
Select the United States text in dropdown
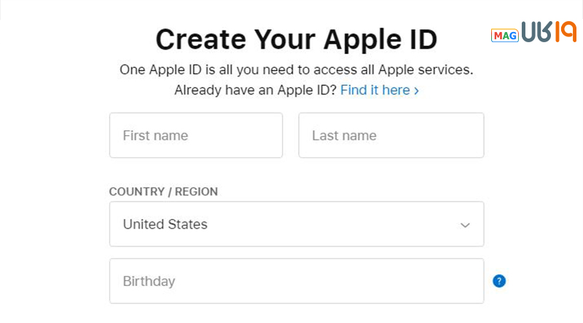click(165, 224)
